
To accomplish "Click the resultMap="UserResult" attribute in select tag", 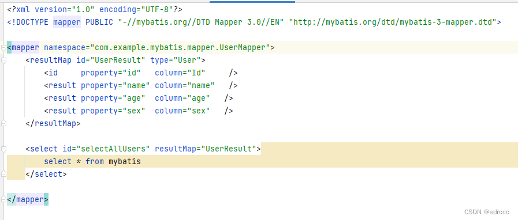I will [x=205, y=149].
